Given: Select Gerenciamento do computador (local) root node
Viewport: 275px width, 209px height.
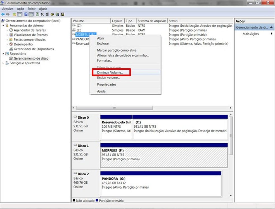Looking at the screenshot, I should pos(33,21).
